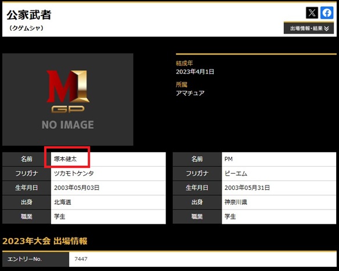This screenshot has height=271, width=339.
Task: Click the double chevron on 出場情報・結果
Action: (326, 28)
